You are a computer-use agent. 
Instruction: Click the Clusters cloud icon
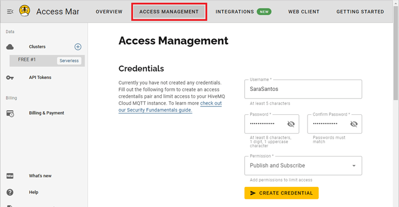pyautogui.click(x=10, y=47)
